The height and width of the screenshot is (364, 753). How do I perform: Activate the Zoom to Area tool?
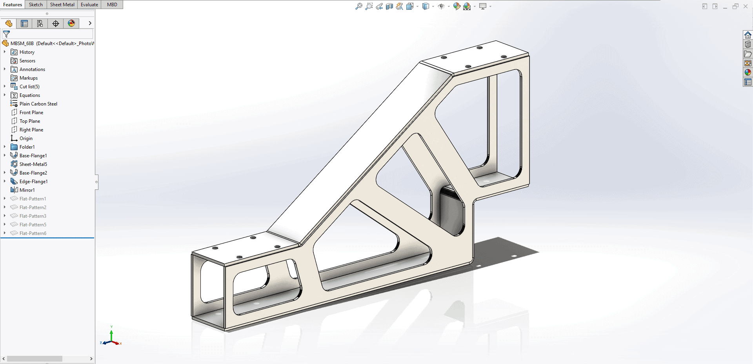[369, 6]
